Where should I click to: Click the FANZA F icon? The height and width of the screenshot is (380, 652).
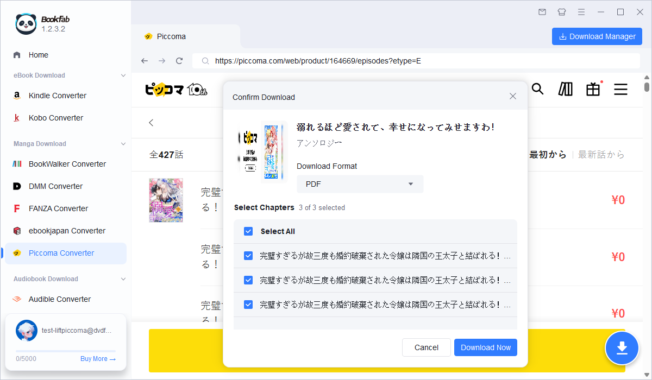click(x=17, y=208)
